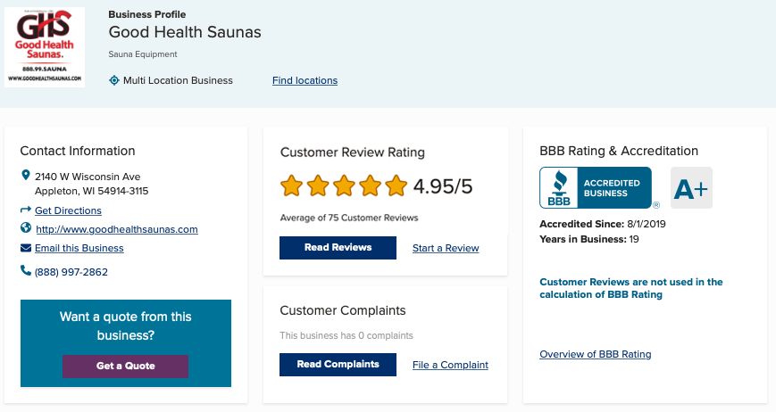Image resolution: width=776 pixels, height=412 pixels.
Task: Click the 4.95/5 rating score text
Action: coord(443,186)
